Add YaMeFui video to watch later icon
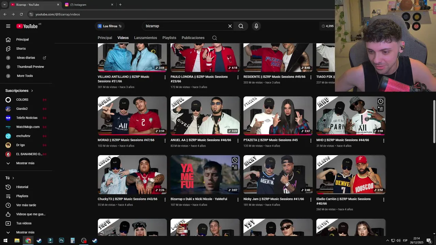 [235, 160]
